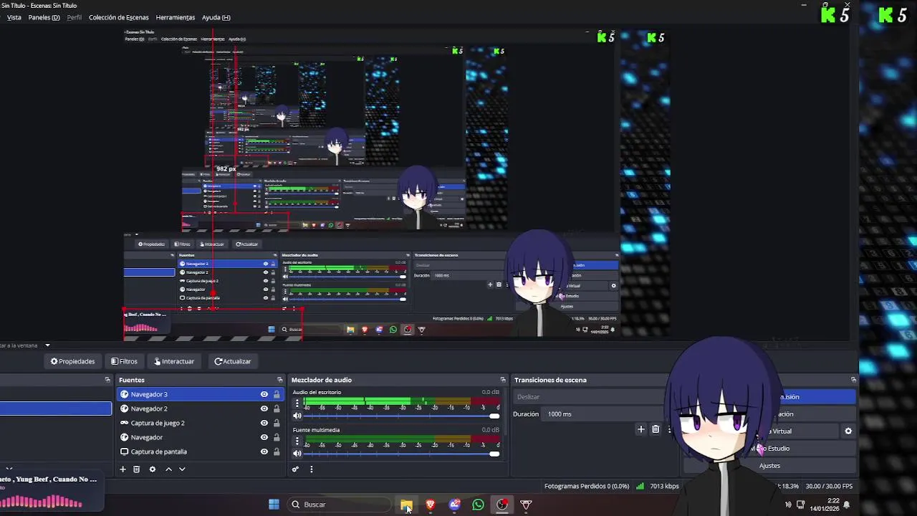Image resolution: width=917 pixels, height=516 pixels.
Task: Click the Actualizar refresh button
Action: 233,361
